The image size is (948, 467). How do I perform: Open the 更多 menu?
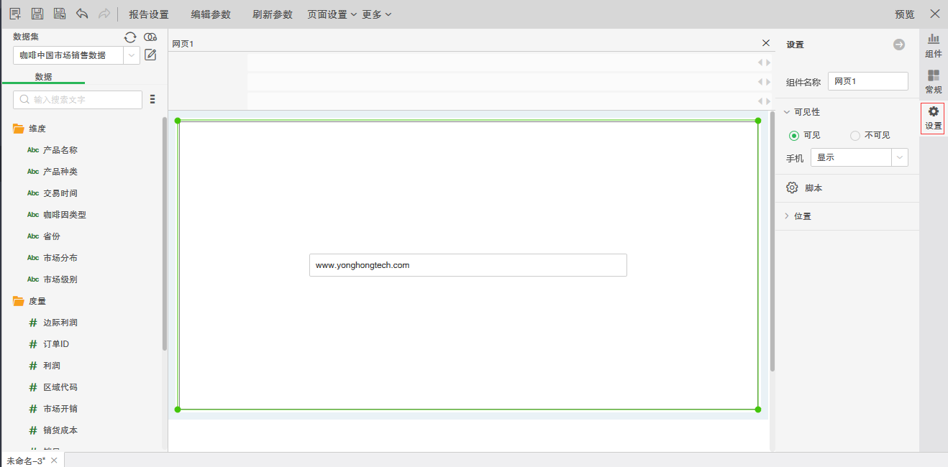[x=378, y=13]
